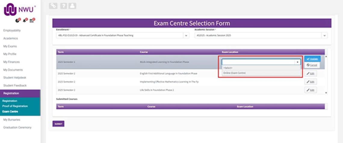Open My Exams in sidebar
343x143 pixels.
click(10, 46)
